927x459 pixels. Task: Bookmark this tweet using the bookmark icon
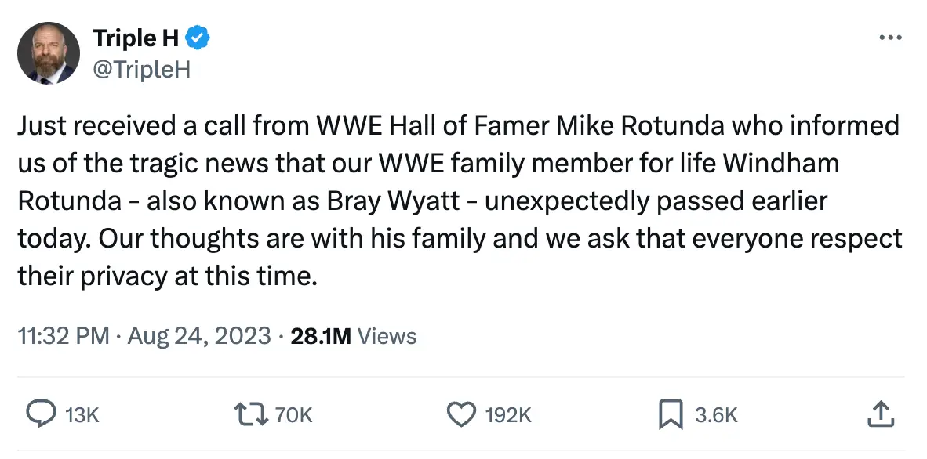671,414
